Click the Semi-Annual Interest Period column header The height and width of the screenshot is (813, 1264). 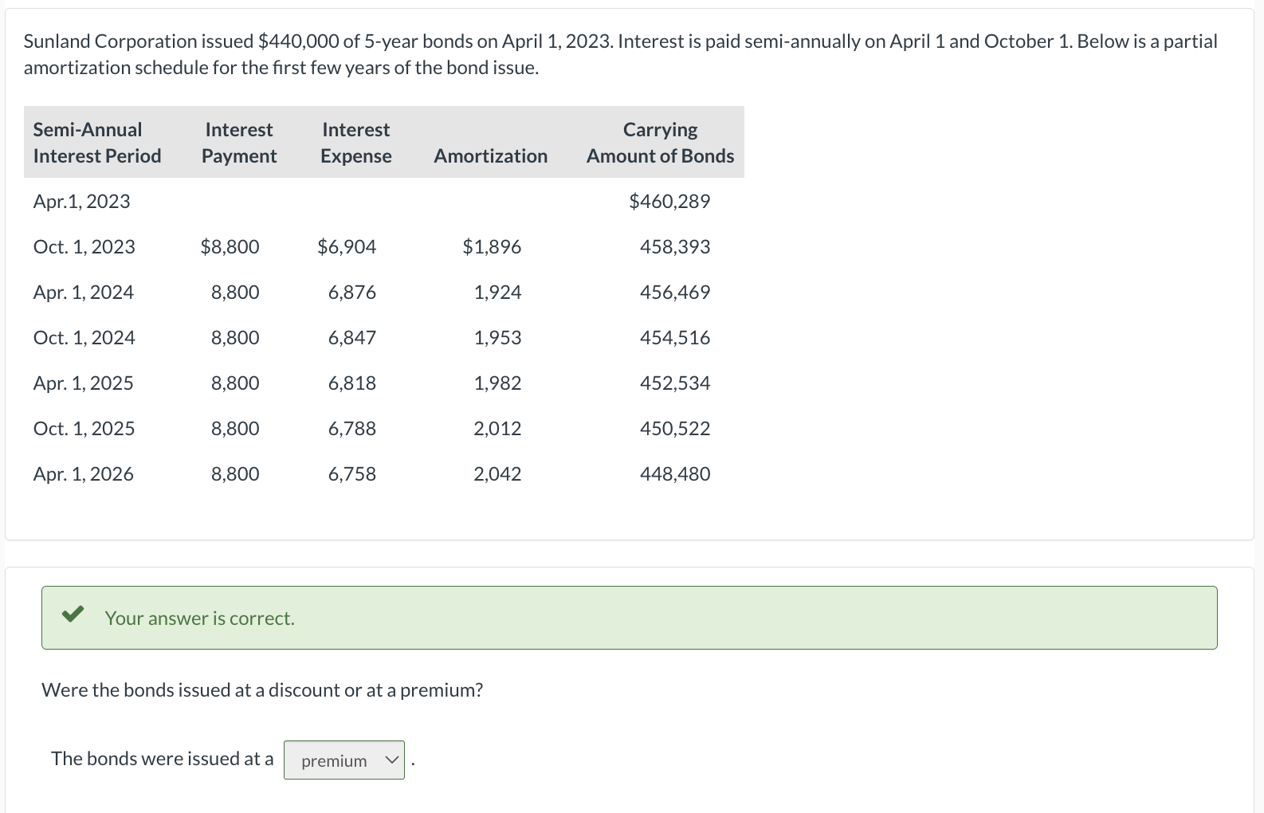[97, 143]
